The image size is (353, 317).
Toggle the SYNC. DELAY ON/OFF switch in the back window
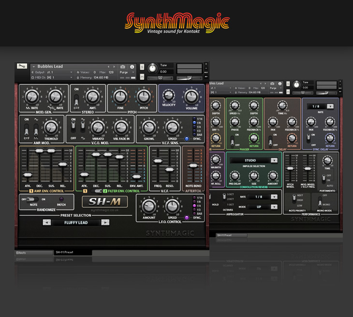click(309, 138)
